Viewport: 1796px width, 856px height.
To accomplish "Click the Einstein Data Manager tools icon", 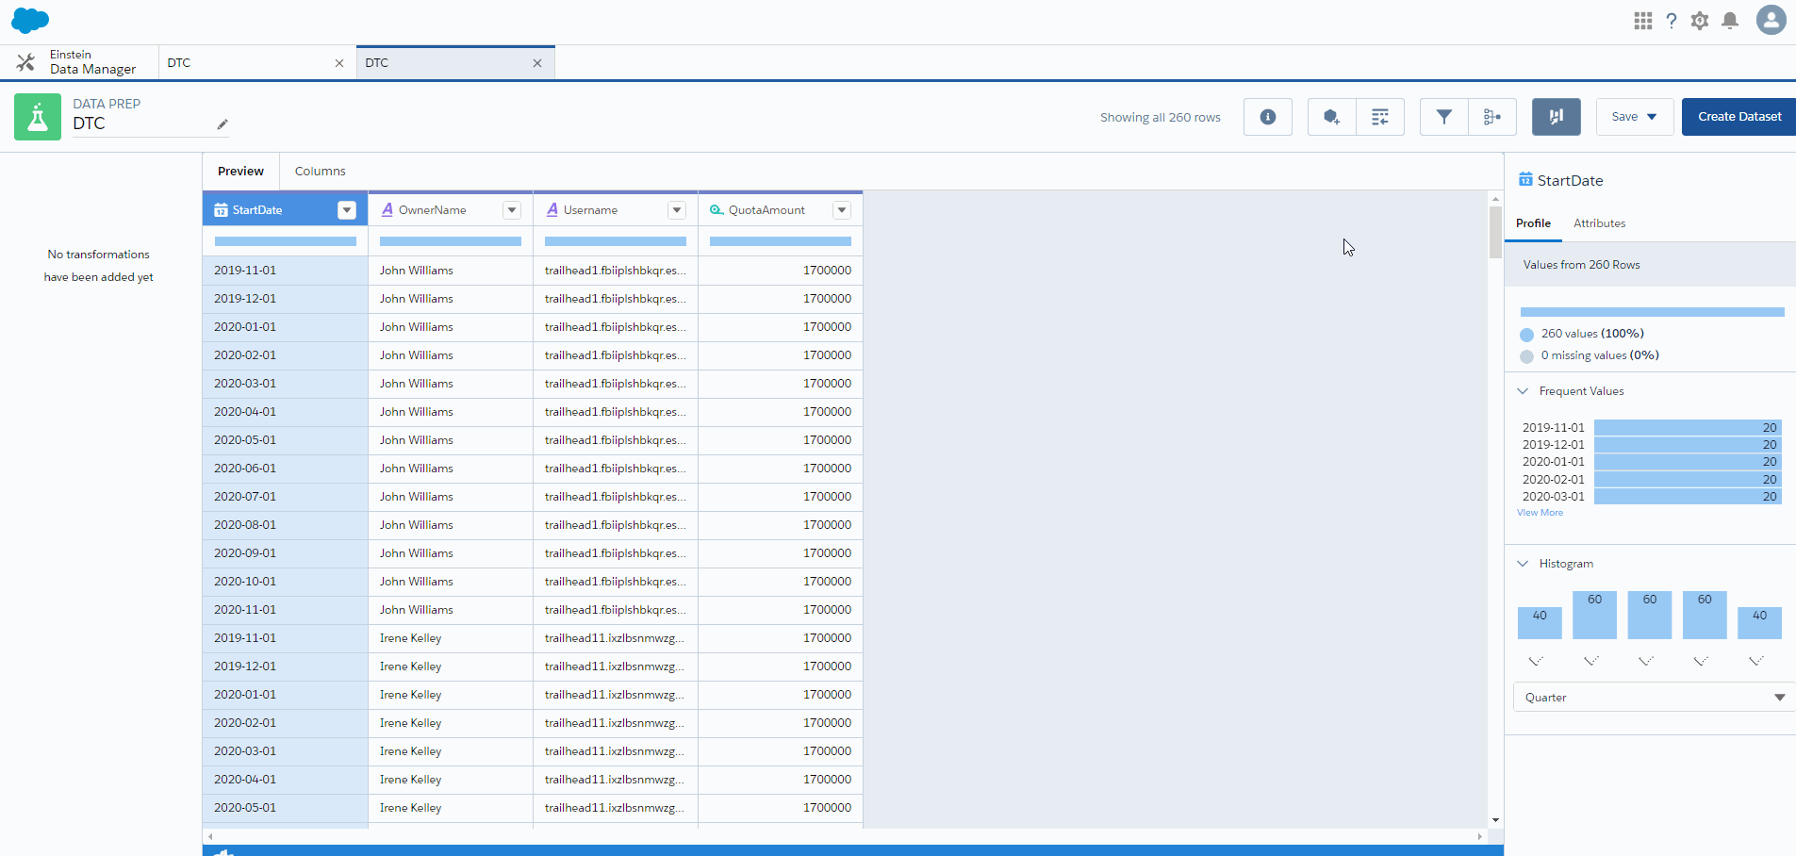I will 26,62.
